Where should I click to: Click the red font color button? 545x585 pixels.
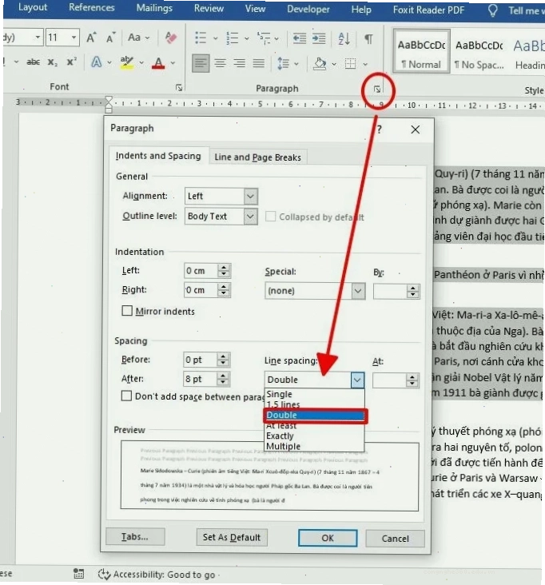click(158, 62)
